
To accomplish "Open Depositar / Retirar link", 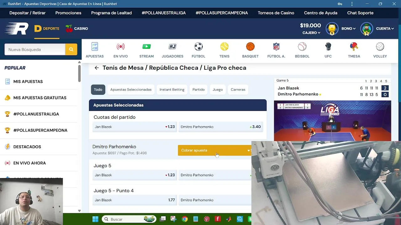I will click(x=28, y=13).
